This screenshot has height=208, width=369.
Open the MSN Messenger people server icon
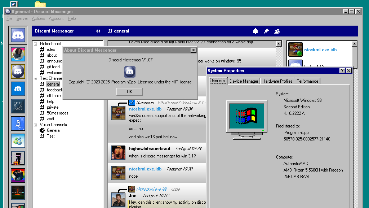[x=18, y=141]
